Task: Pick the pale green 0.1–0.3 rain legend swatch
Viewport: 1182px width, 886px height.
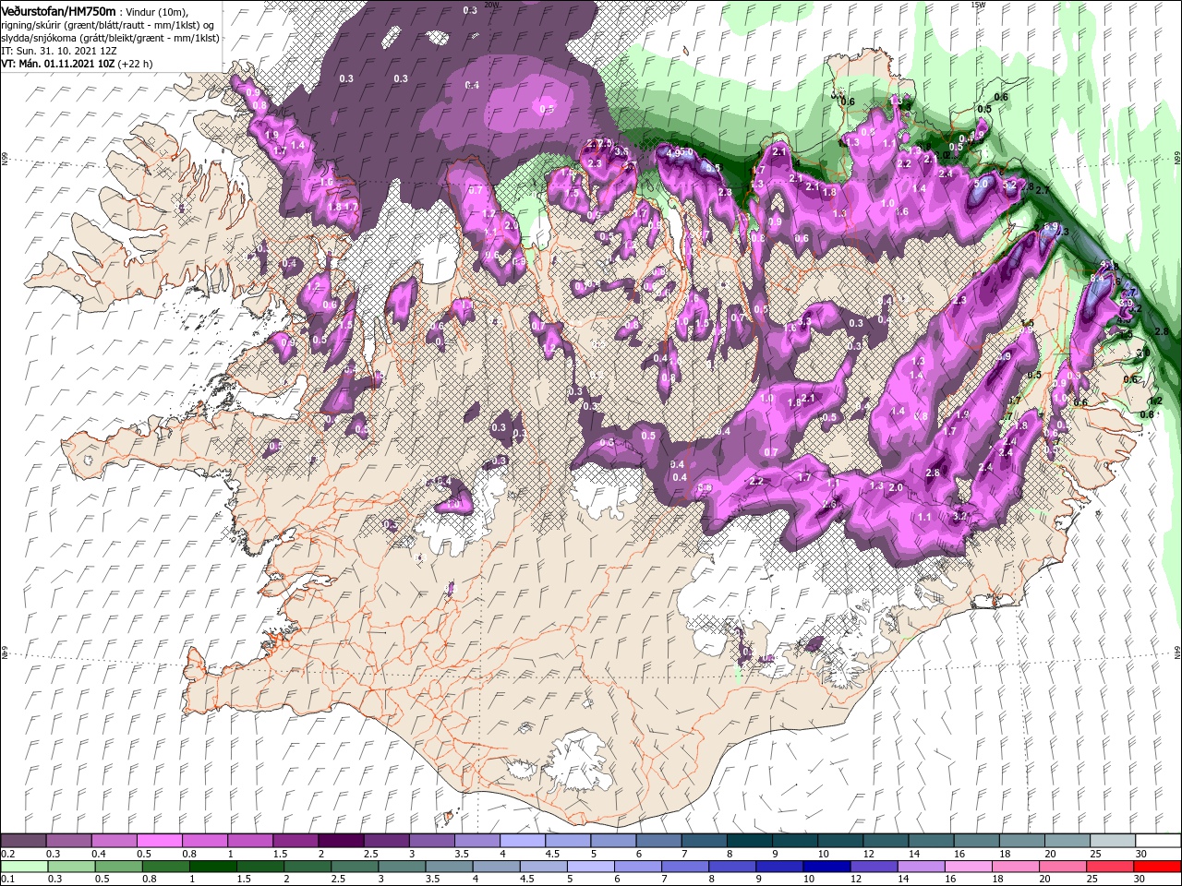Action: (x=24, y=867)
